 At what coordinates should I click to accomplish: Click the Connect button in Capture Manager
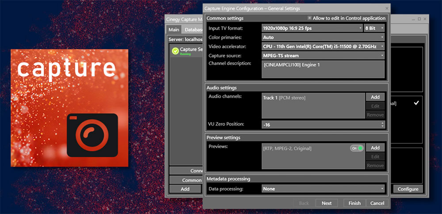(x=186, y=171)
